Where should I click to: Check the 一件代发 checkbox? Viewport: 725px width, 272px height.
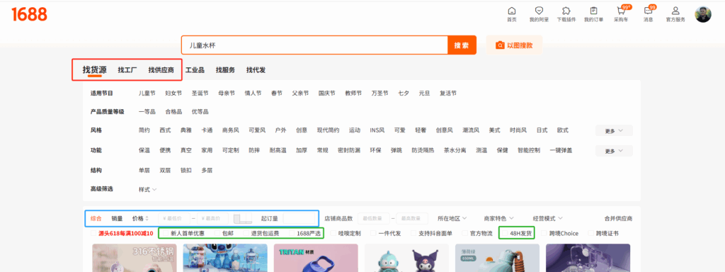[x=373, y=233]
